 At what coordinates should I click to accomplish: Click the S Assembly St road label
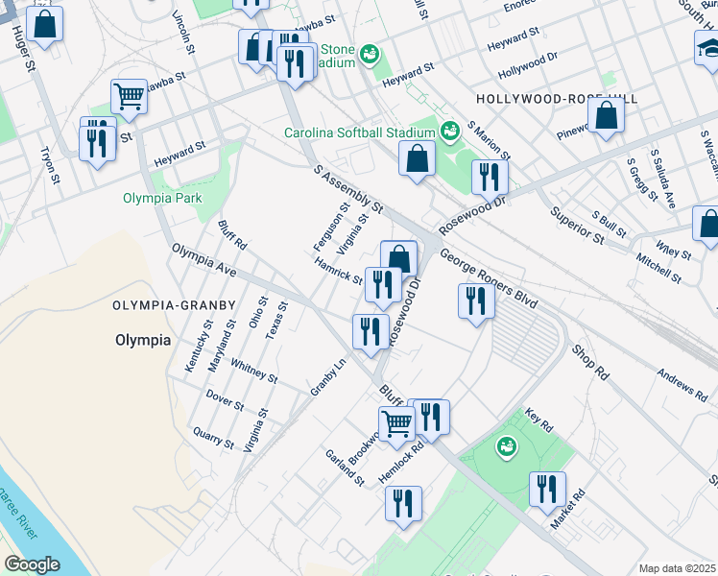(x=348, y=189)
